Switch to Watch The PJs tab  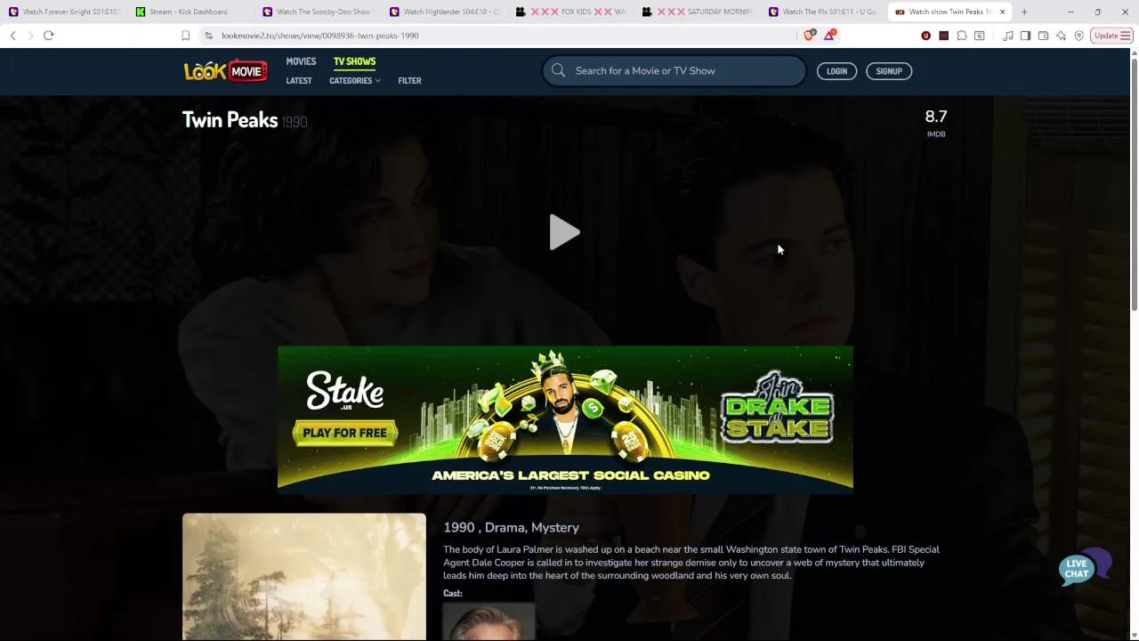pyautogui.click(x=824, y=12)
